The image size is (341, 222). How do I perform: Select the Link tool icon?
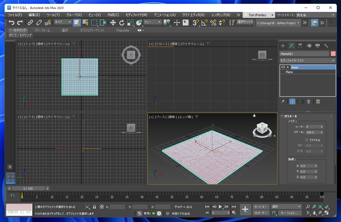tap(30, 23)
